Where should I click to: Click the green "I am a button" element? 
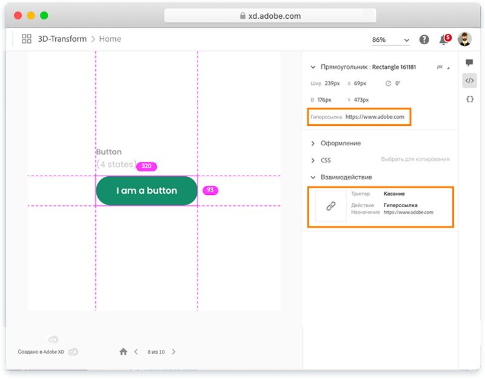[147, 191]
